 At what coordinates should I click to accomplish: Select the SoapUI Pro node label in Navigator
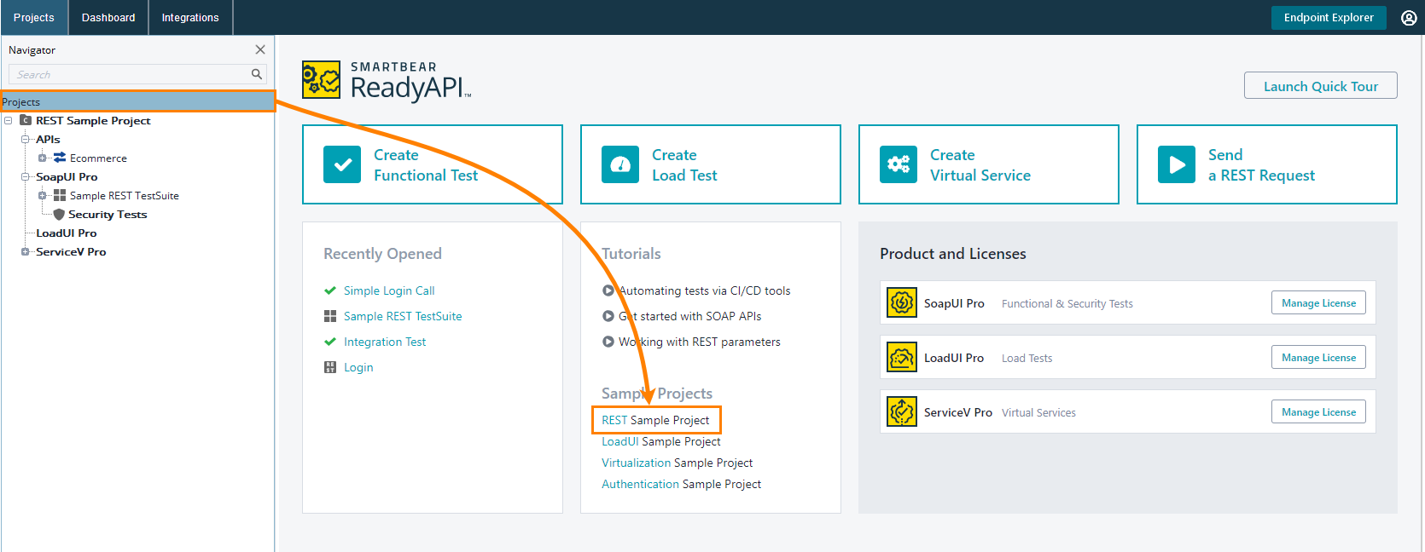click(67, 176)
